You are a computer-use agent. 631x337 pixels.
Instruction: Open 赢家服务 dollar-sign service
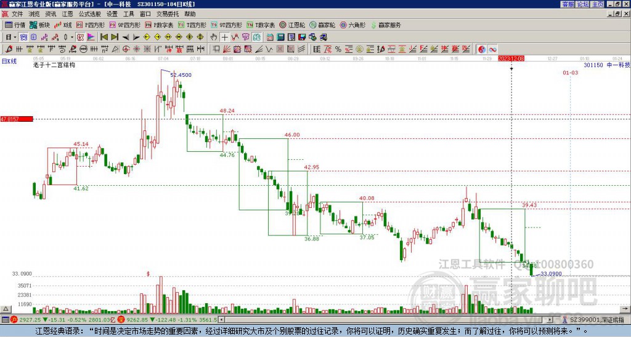point(386,25)
